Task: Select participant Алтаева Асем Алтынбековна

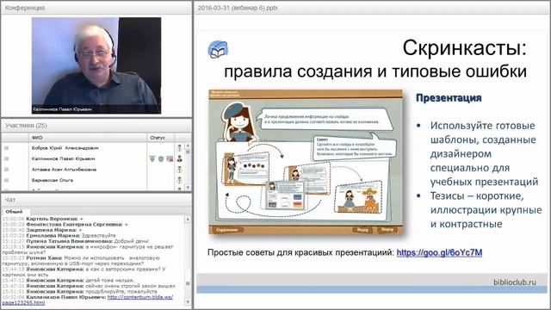Action: [64, 170]
